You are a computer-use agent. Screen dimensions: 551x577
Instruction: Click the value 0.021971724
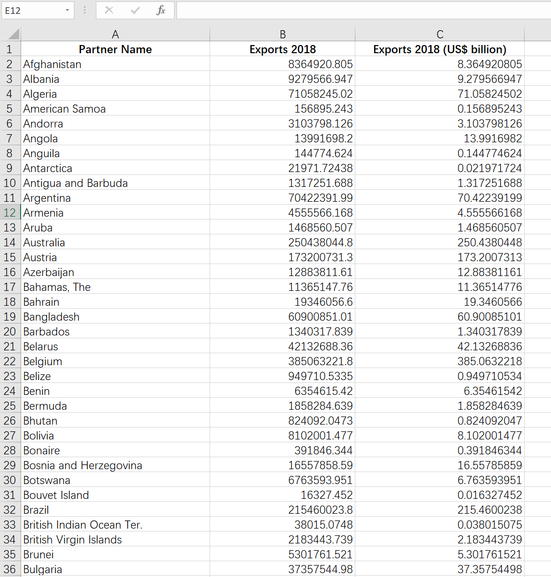490,168
